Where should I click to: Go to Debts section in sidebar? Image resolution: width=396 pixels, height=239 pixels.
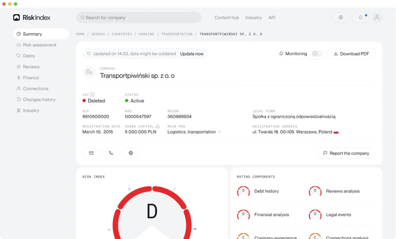tap(25, 56)
